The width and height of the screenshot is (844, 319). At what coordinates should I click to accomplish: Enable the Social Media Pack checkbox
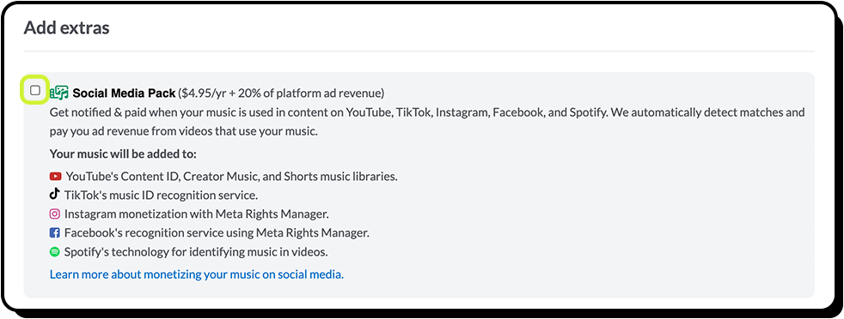click(x=35, y=90)
